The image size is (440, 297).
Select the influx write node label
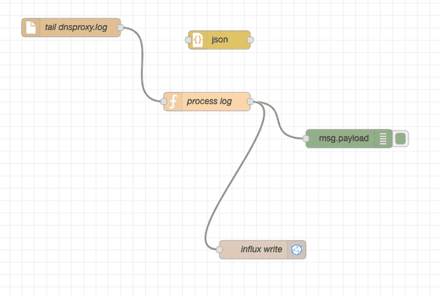coord(261,249)
